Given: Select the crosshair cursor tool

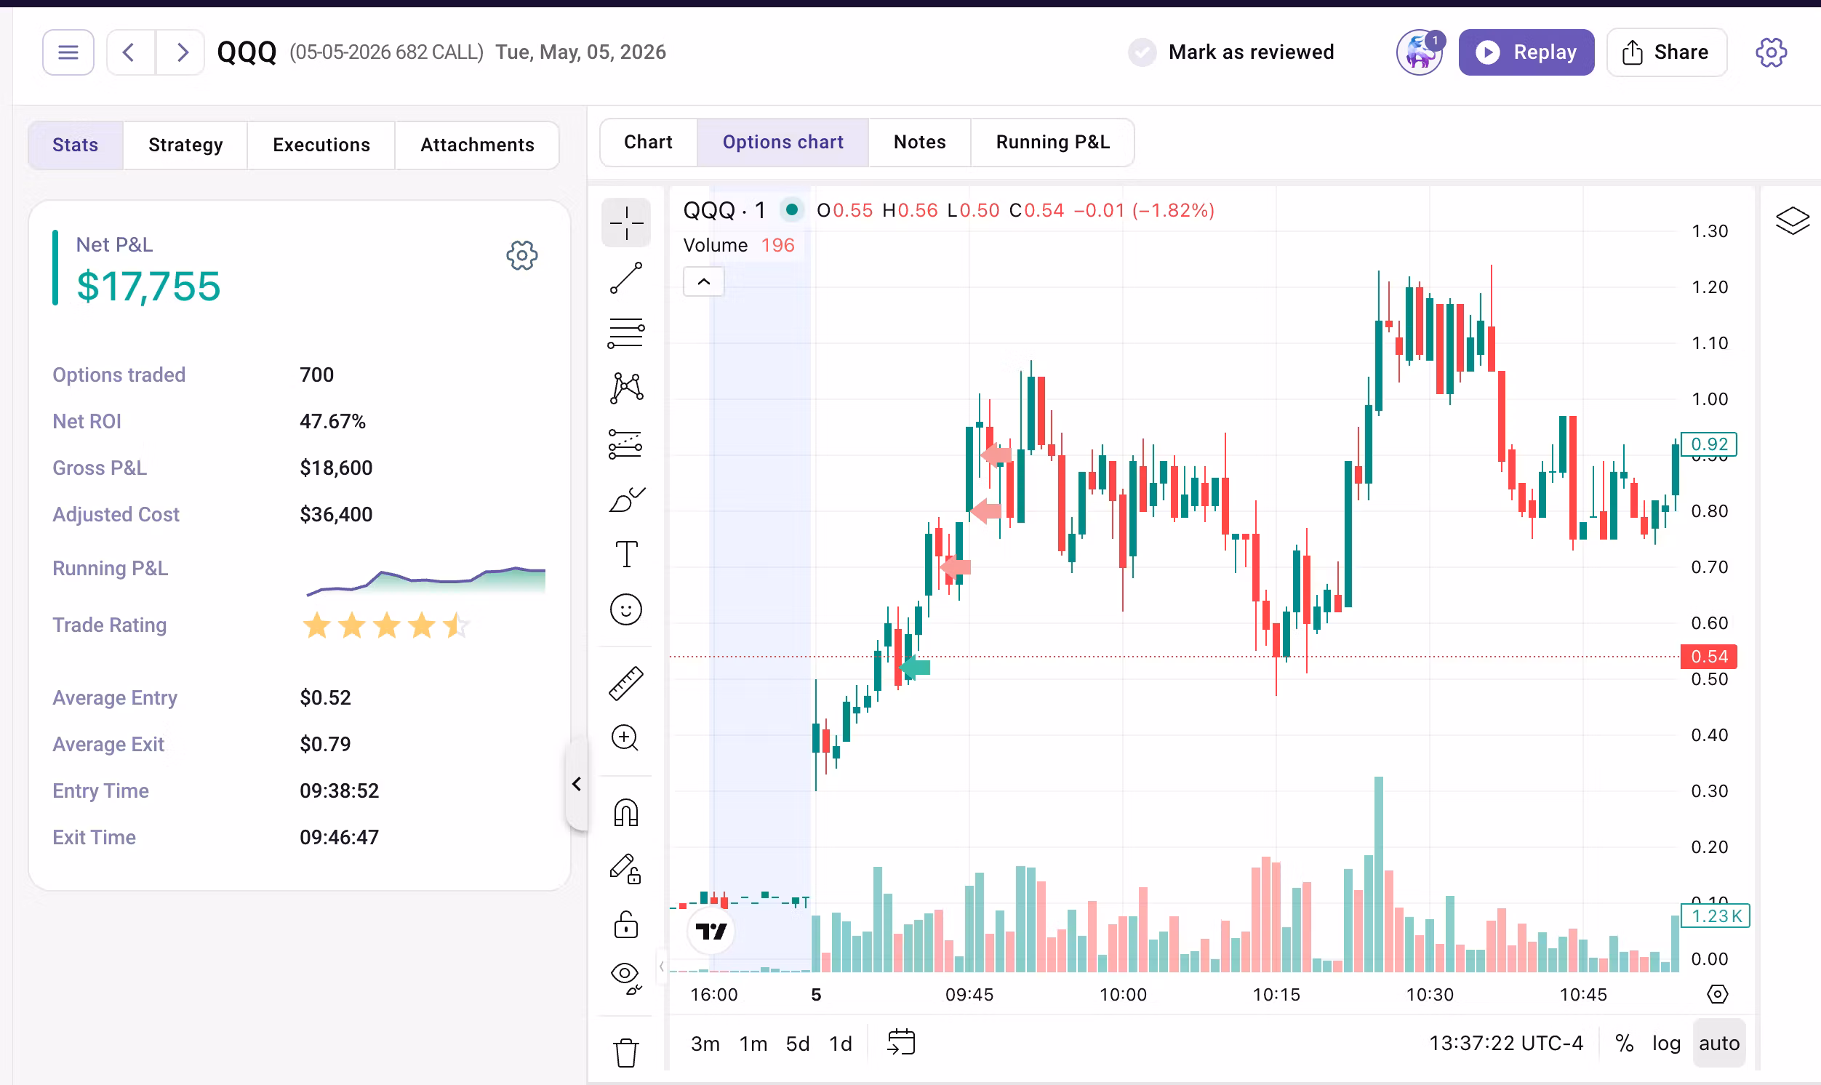Looking at the screenshot, I should (626, 223).
